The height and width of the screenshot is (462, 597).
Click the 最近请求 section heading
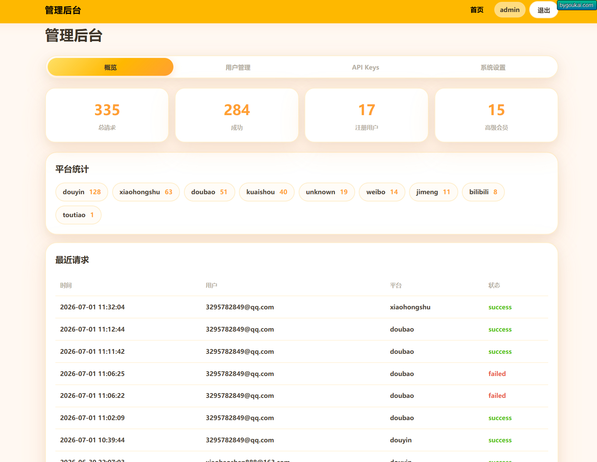72,260
